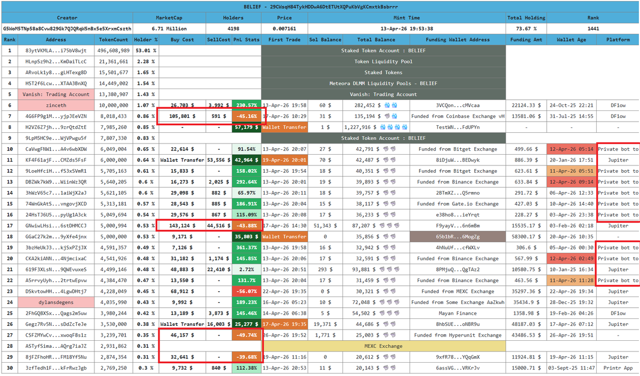This screenshot has height=376, width=640.
Task: Click the SellCost column header
Action: click(219, 39)
